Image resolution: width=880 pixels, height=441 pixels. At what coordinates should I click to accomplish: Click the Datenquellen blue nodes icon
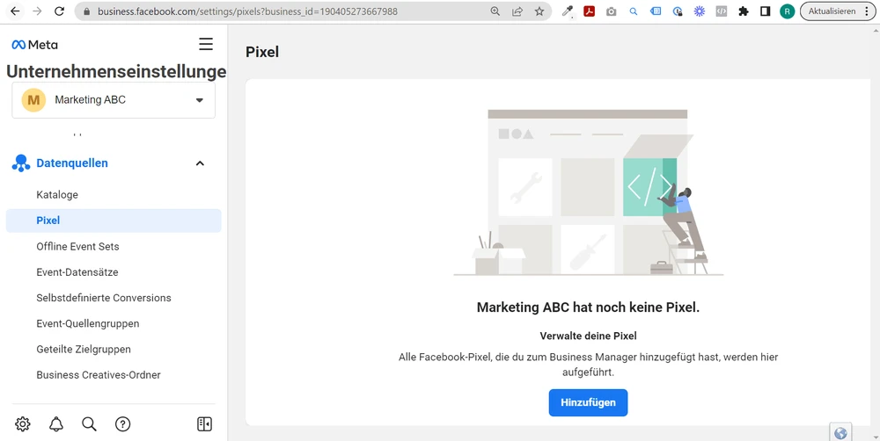(21, 163)
